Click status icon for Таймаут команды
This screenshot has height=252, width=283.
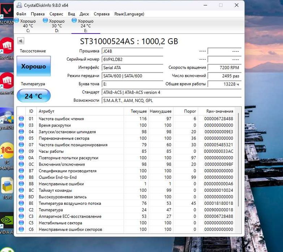pyautogui.click(x=21, y=190)
